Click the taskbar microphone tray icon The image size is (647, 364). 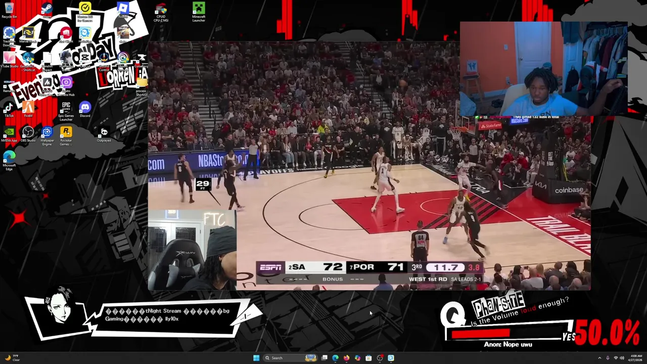tap(608, 358)
